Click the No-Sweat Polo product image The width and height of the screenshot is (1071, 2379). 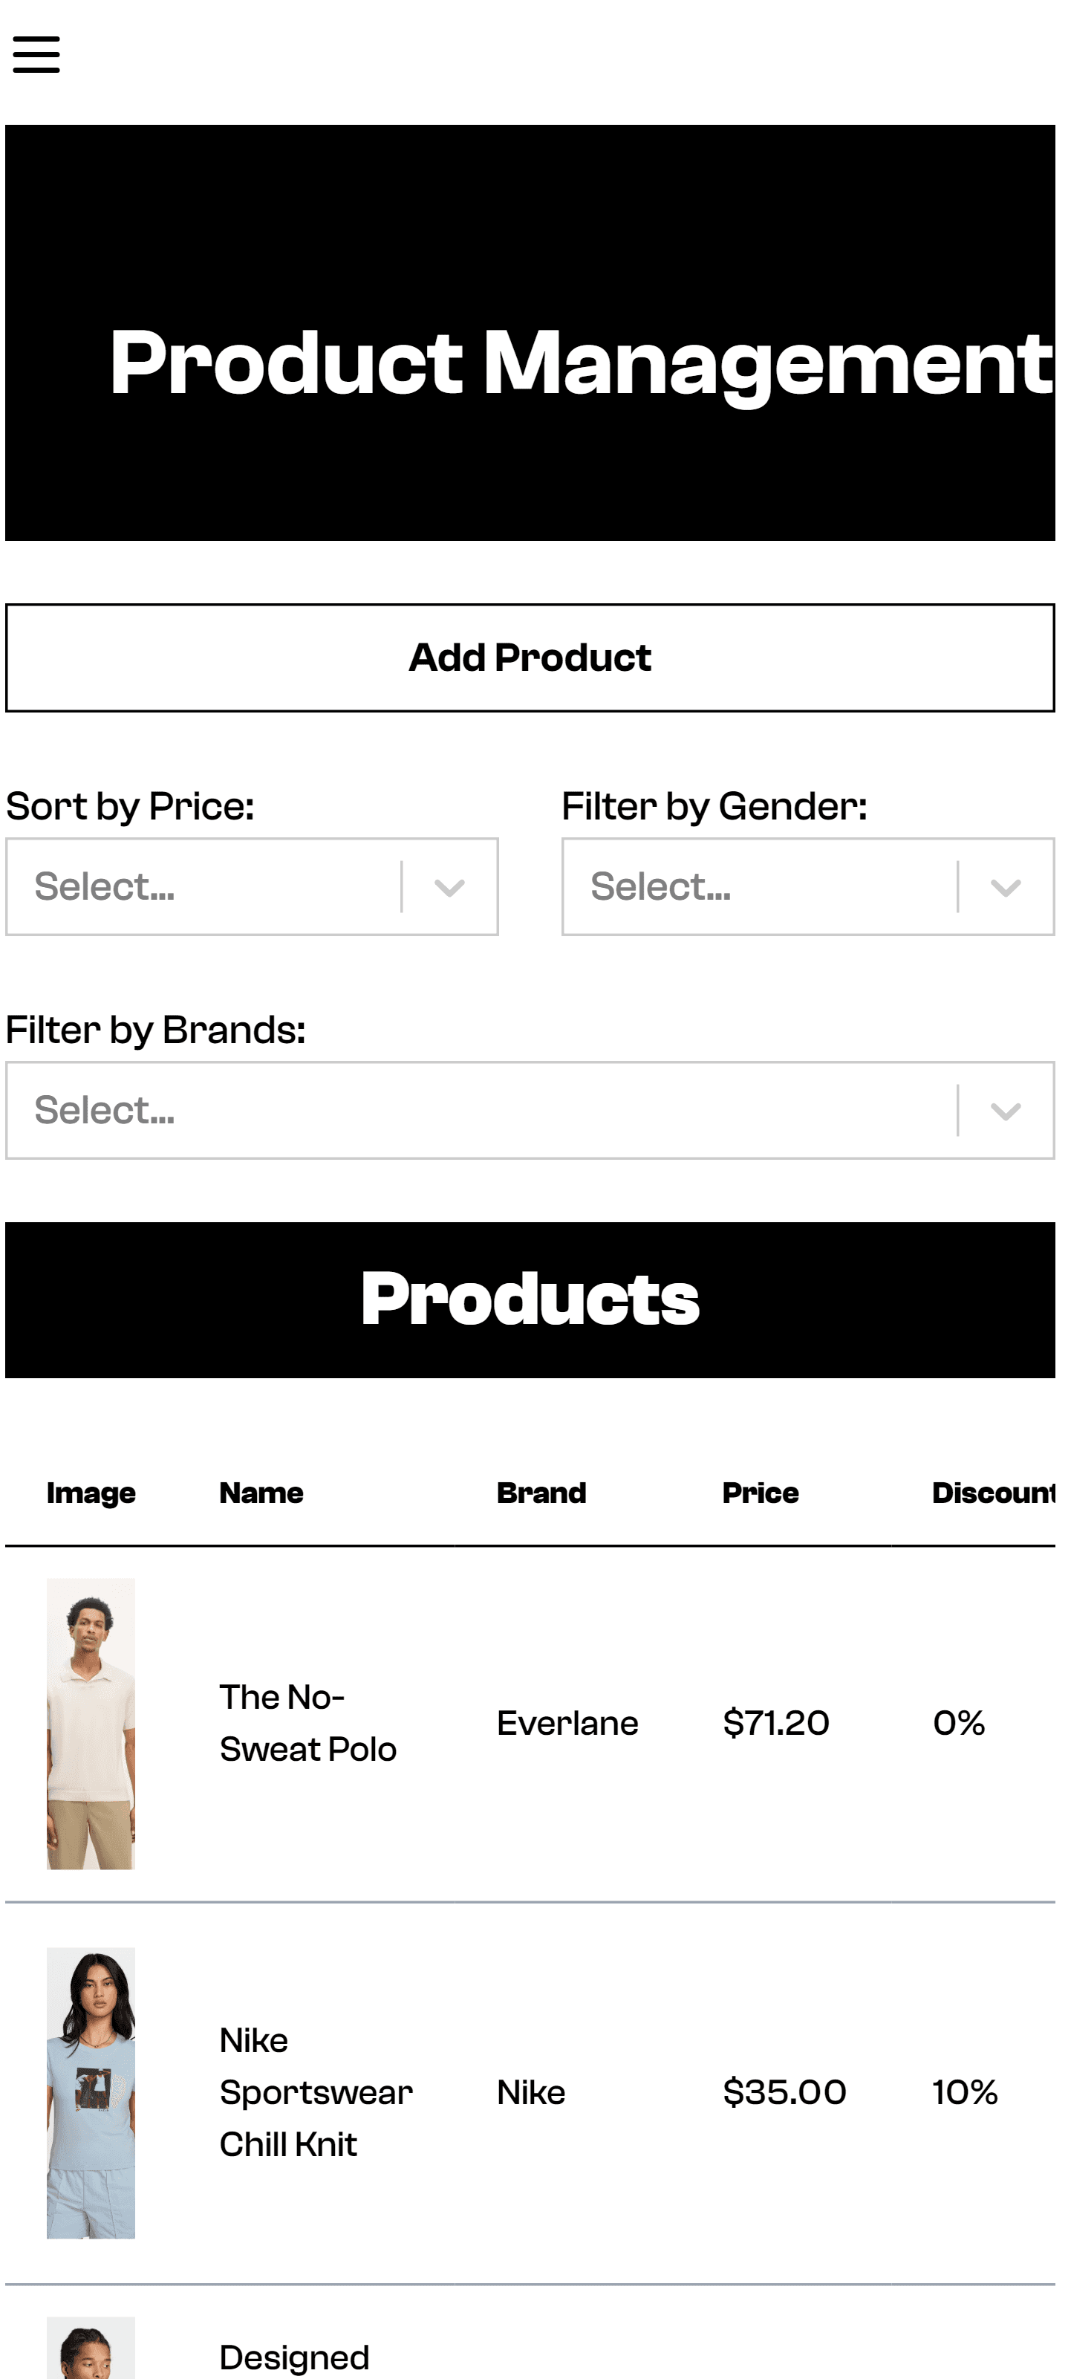click(91, 1723)
